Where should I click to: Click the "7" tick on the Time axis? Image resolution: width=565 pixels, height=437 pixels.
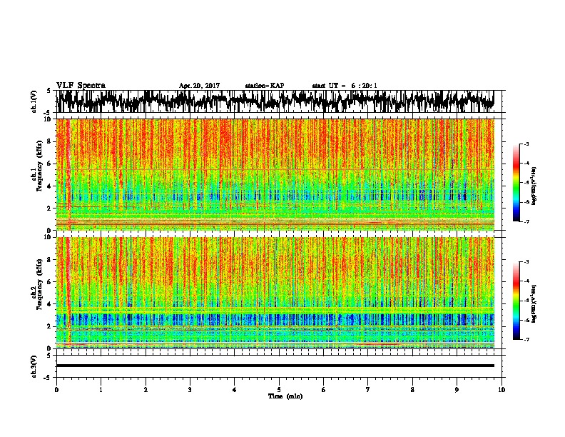point(368,389)
